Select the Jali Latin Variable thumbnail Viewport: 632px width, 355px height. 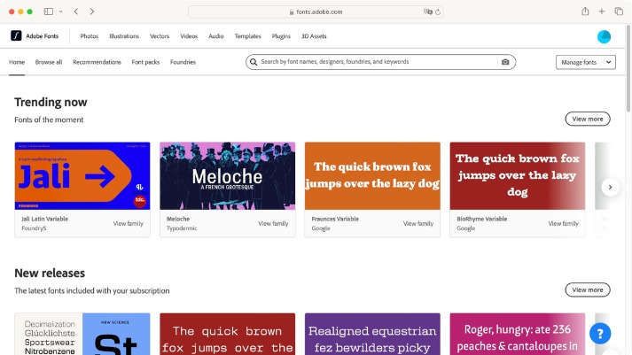82,176
